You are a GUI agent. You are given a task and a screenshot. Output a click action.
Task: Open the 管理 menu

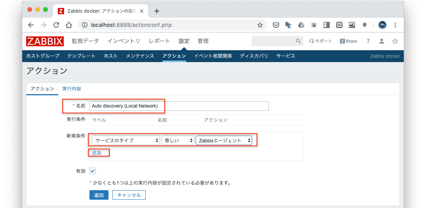[x=203, y=41]
